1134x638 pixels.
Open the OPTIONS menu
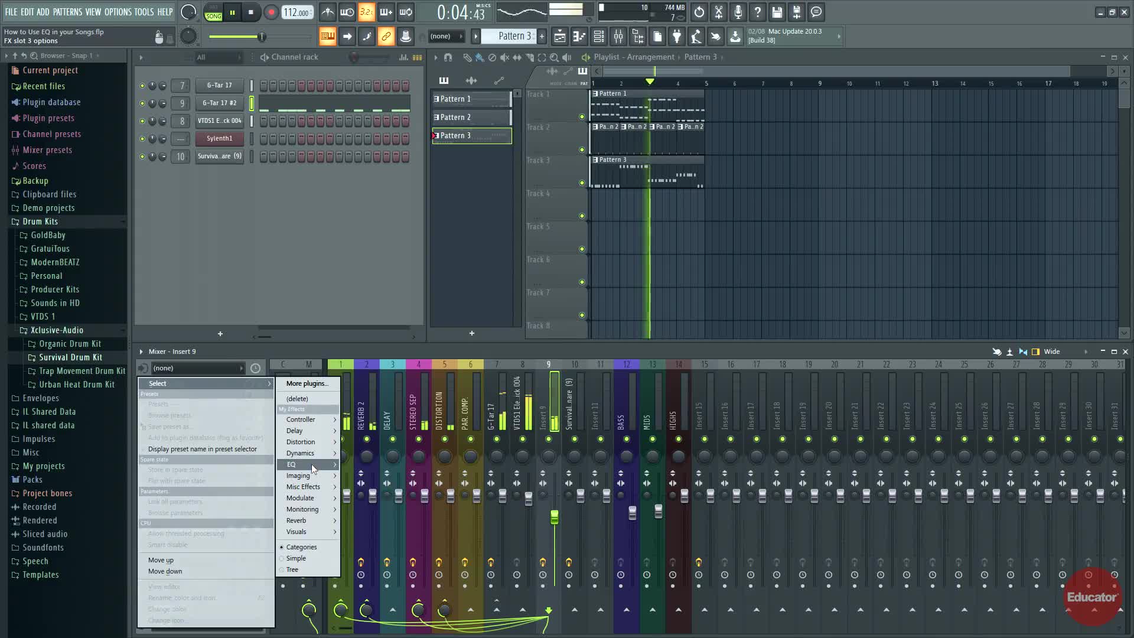point(118,12)
